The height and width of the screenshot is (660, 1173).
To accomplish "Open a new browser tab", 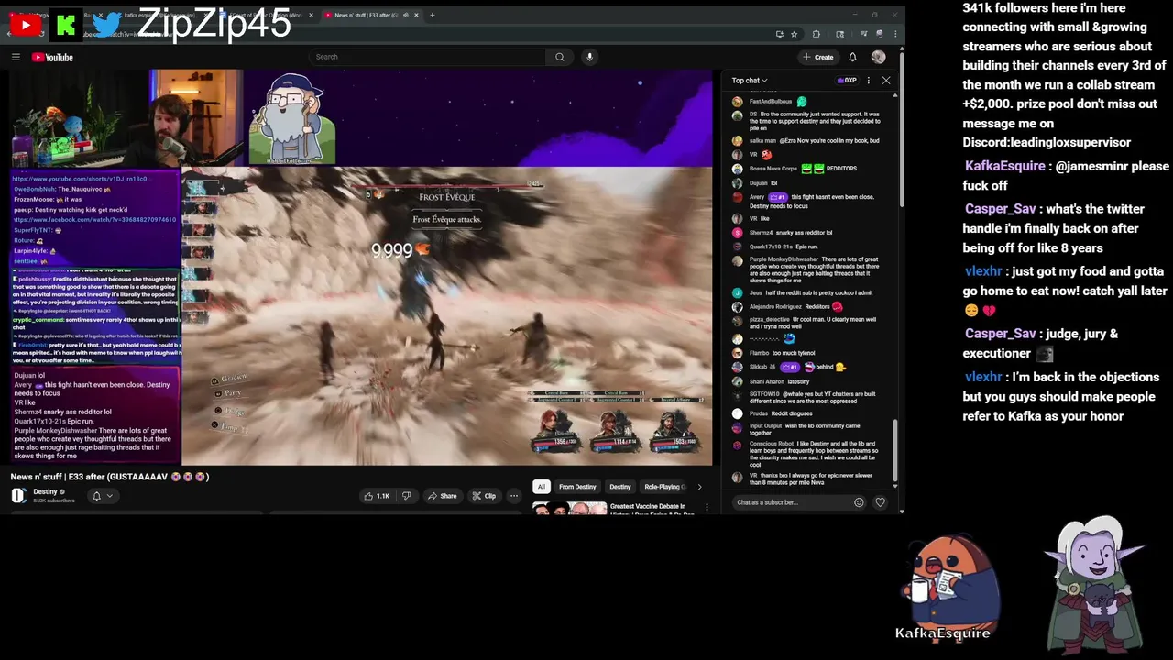I will (x=433, y=15).
